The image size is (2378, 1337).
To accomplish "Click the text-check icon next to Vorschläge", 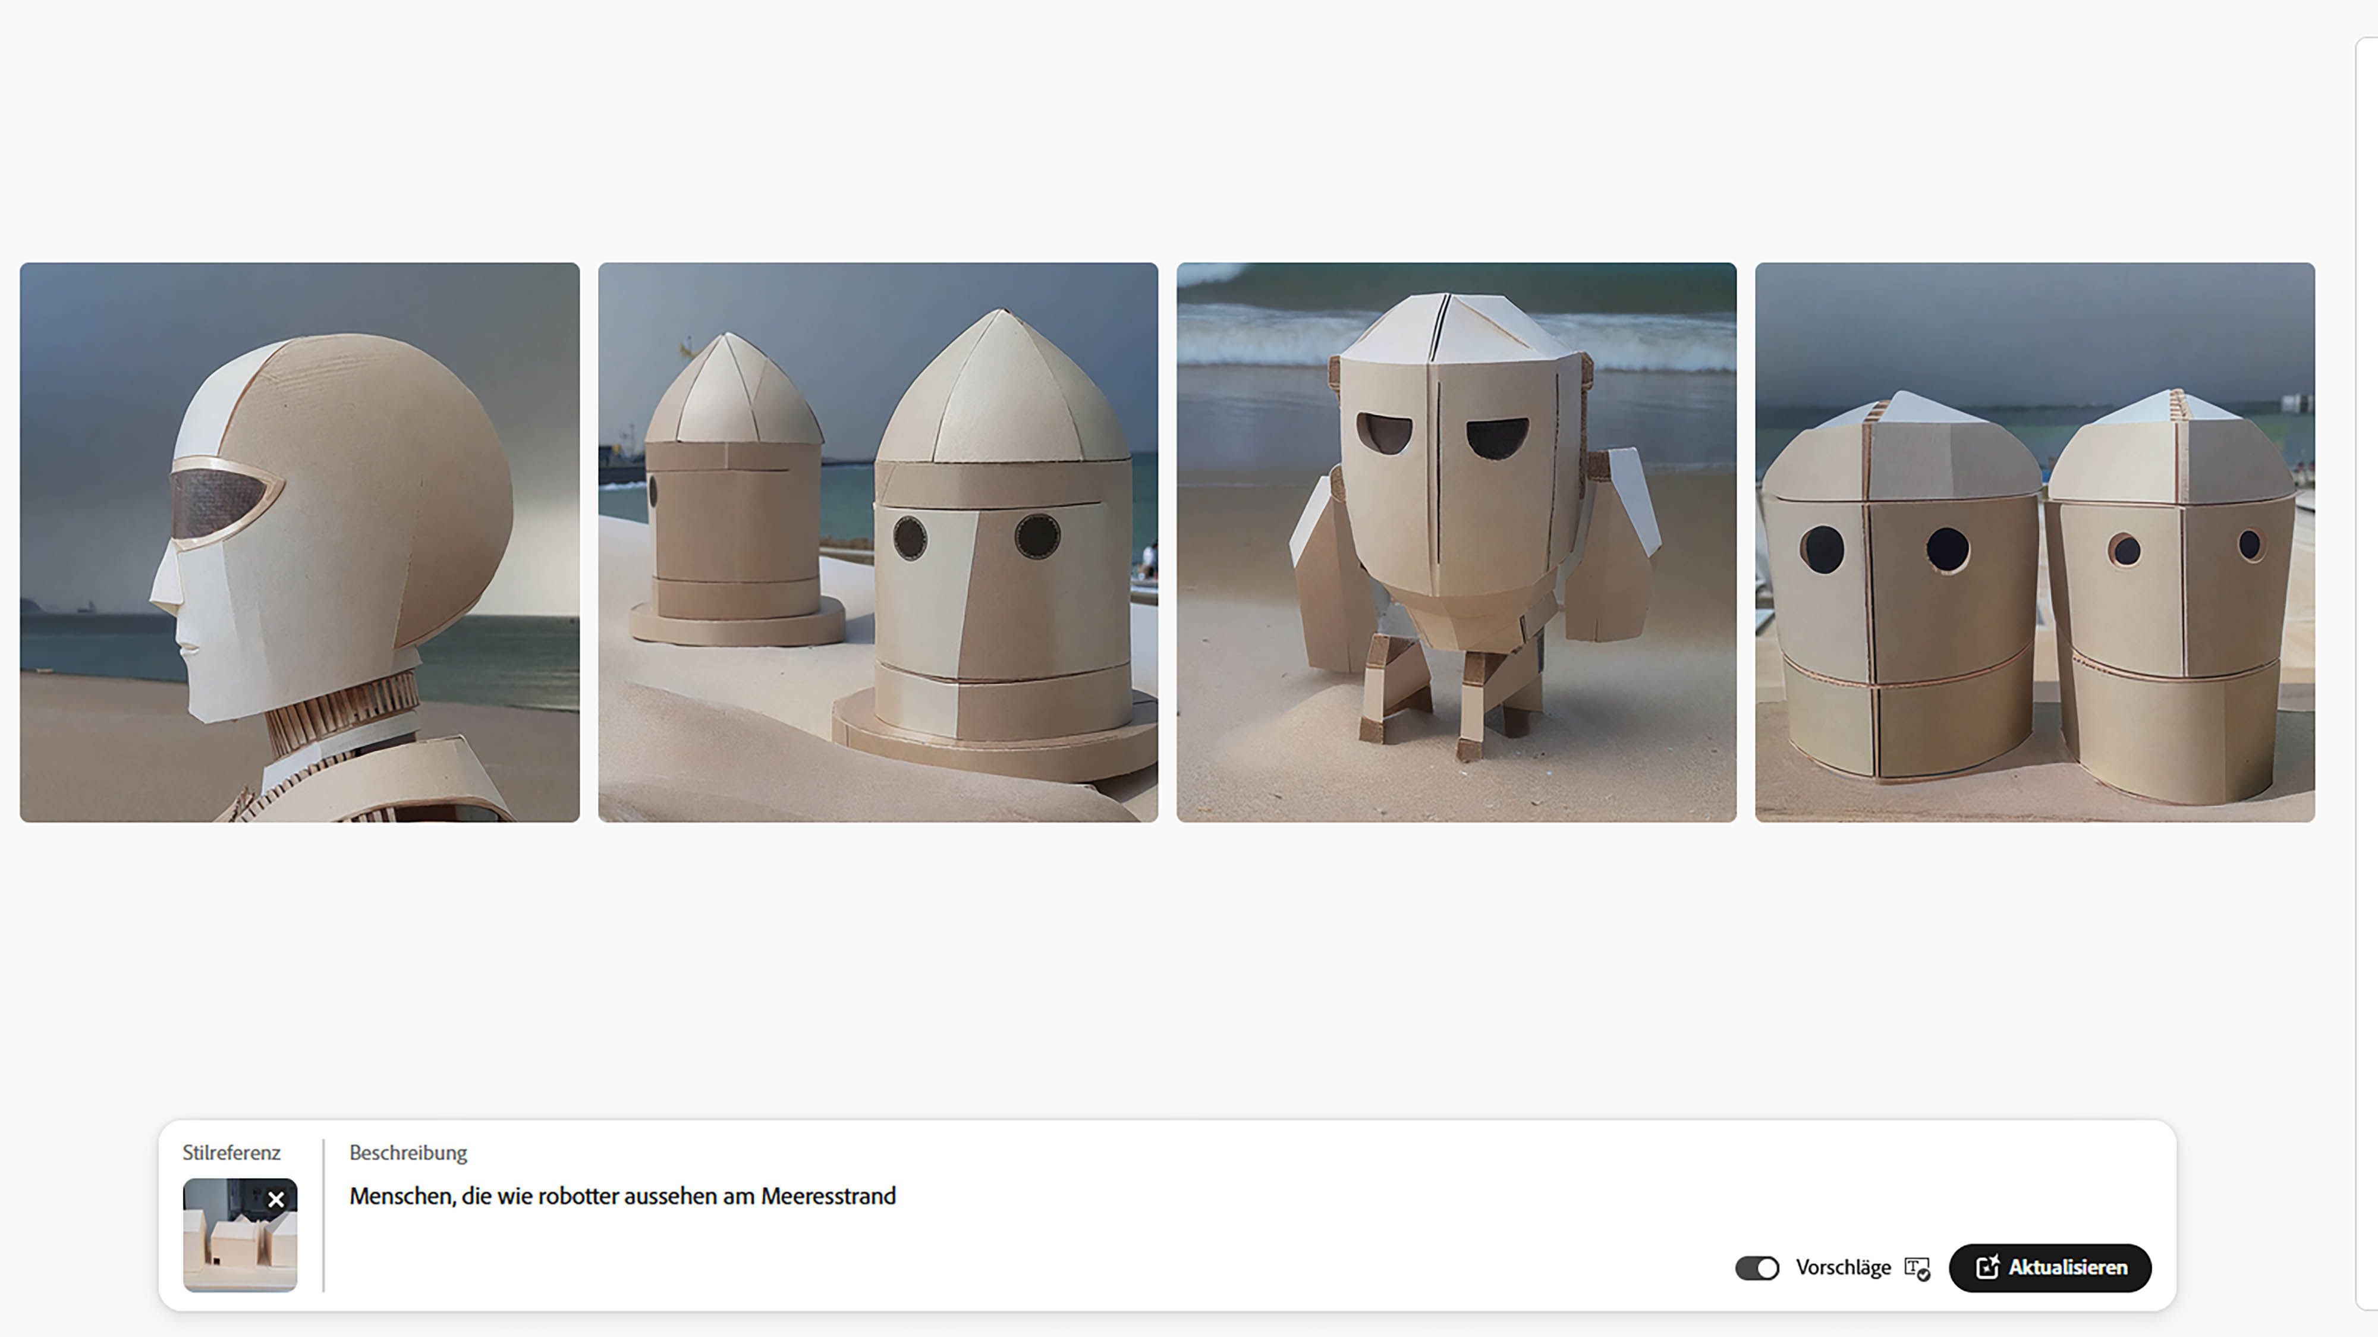I will tap(1917, 1269).
